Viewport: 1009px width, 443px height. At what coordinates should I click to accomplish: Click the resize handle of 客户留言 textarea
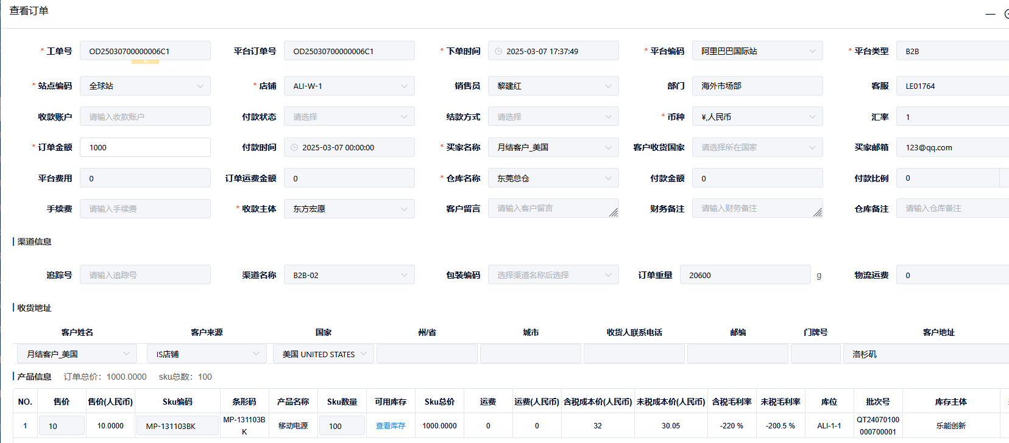[613, 212]
